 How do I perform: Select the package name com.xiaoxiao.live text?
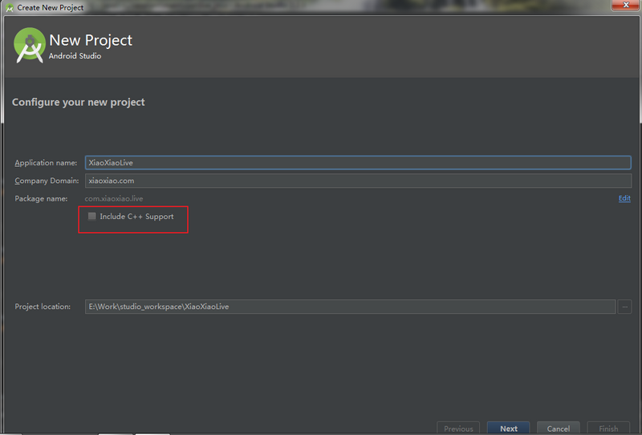[x=114, y=199]
